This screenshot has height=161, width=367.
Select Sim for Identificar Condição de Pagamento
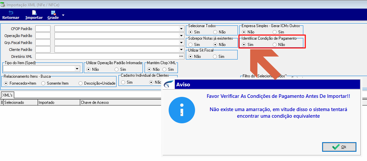(244, 45)
